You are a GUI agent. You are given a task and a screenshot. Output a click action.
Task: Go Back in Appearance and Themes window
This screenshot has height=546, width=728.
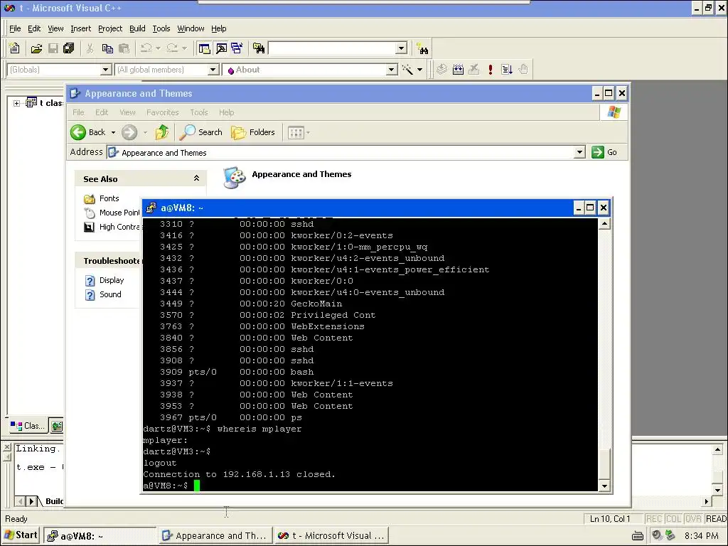pyautogui.click(x=87, y=132)
